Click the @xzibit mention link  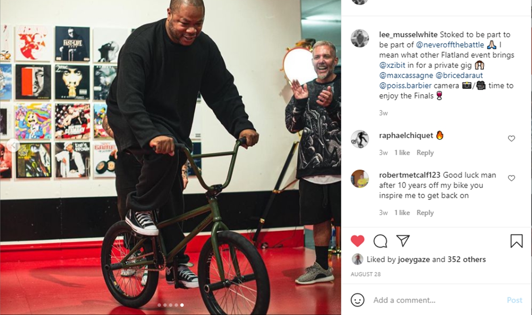pos(393,65)
